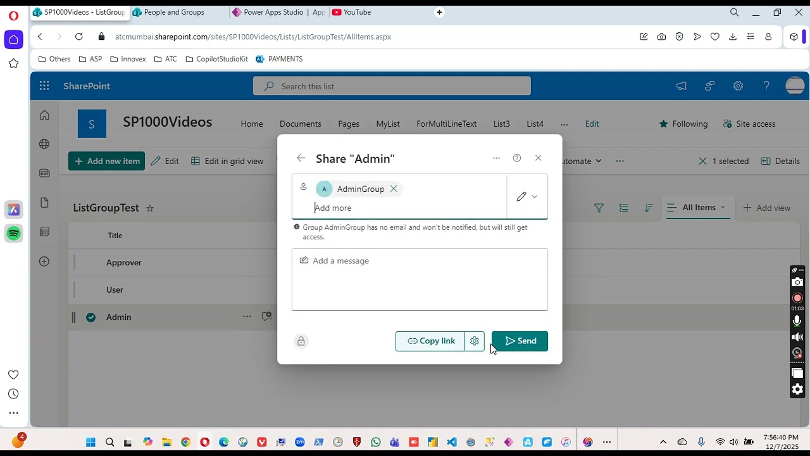Go back in the Share dialog
This screenshot has width=810, height=456.
point(301,158)
